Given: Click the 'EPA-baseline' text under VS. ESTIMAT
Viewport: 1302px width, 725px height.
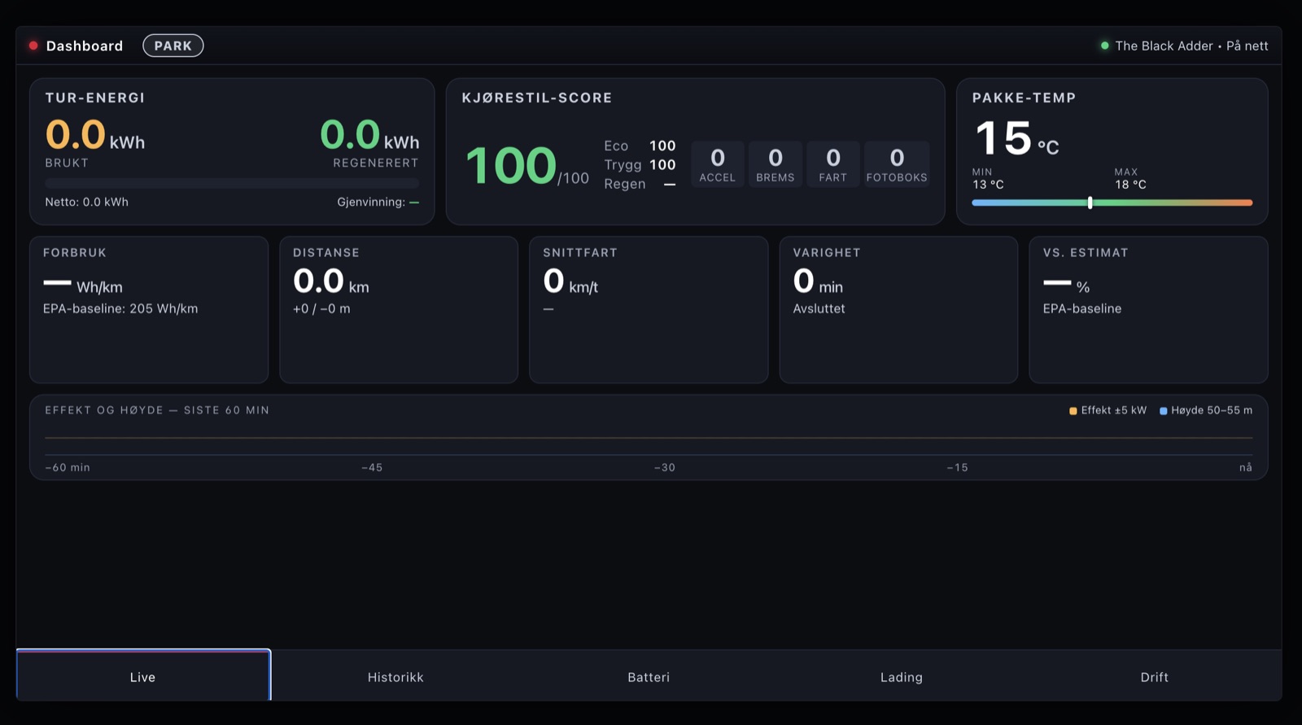Looking at the screenshot, I should 1082,308.
